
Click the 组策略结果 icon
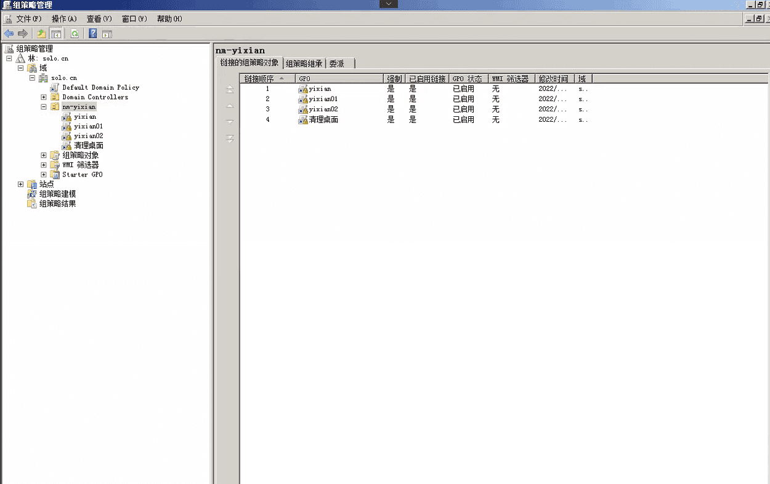(x=32, y=204)
